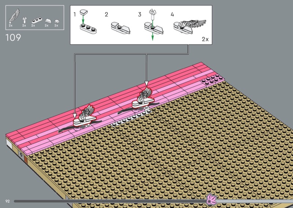293x208 pixels.
Task: Click the purple studded plate at pink strip's end
Action: point(212,79)
